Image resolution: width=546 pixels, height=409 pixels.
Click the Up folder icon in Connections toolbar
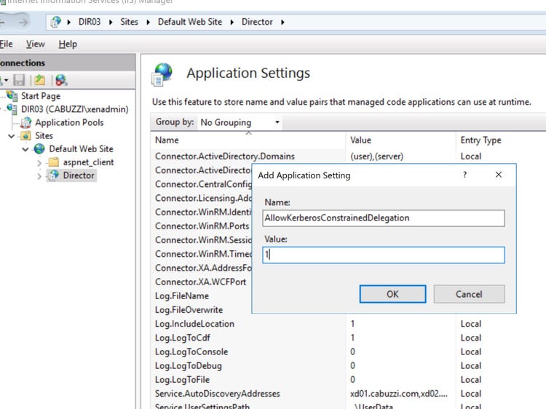[x=40, y=80]
